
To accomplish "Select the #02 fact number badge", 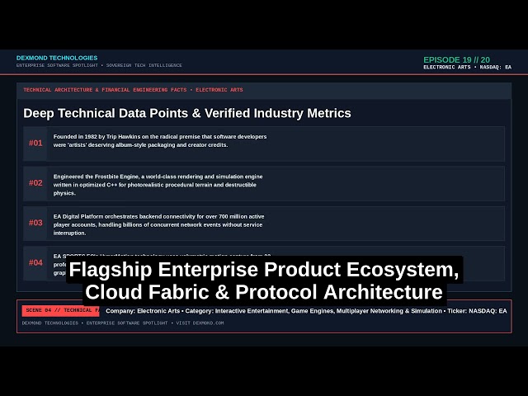I will tap(35, 183).
